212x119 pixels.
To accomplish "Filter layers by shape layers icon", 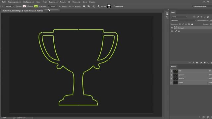I will pos(204,17).
